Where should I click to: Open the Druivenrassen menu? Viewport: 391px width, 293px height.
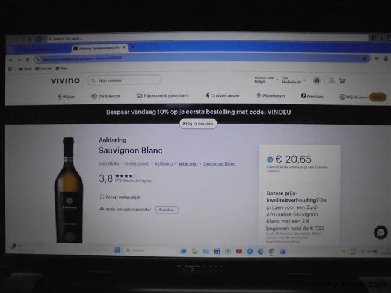222,95
